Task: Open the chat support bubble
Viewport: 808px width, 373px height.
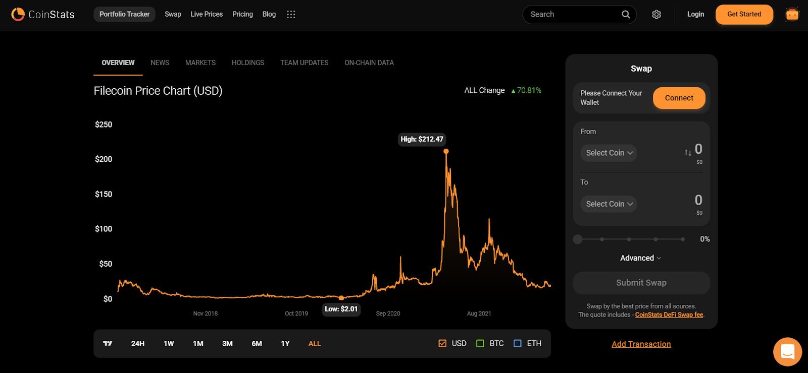Action: 787,352
